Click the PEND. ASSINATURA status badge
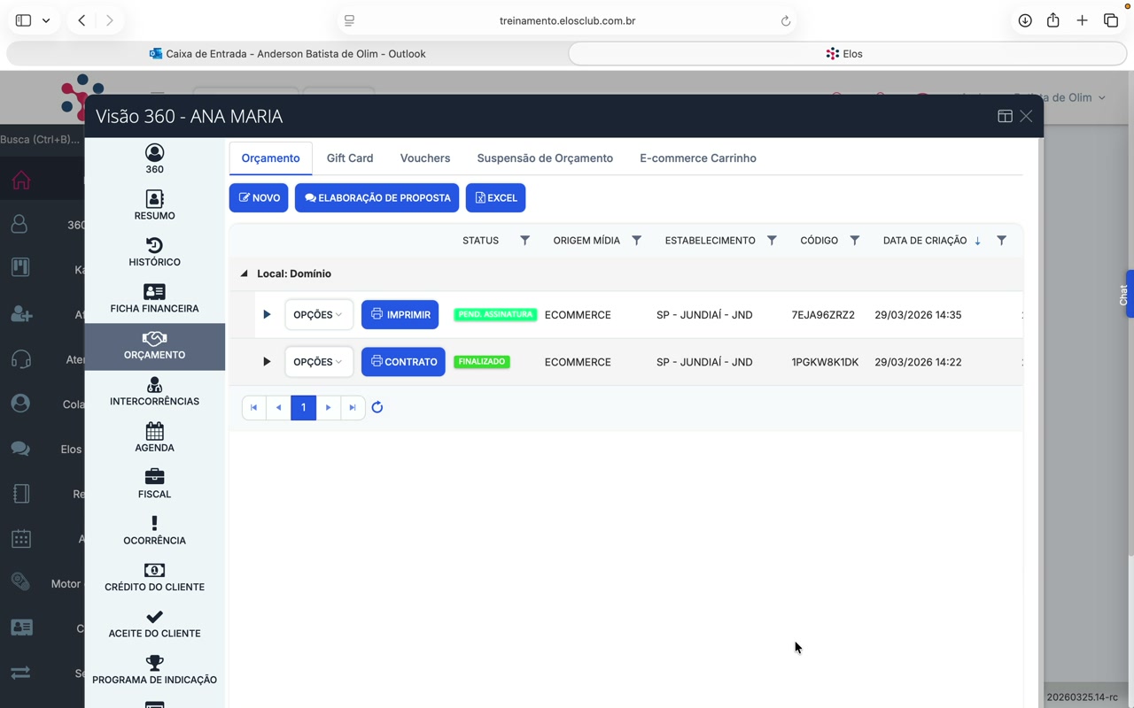This screenshot has width=1134, height=708. point(495,314)
